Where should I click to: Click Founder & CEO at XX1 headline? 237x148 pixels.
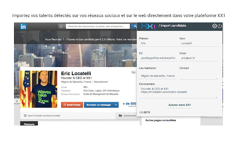[76, 78]
